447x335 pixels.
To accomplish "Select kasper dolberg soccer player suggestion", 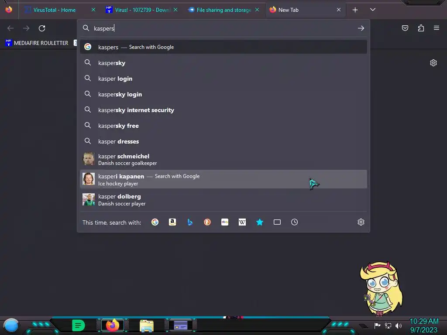I will pos(223,199).
